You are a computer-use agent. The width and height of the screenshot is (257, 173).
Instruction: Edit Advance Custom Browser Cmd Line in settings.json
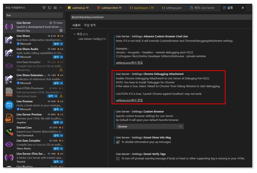pyautogui.click(x=129, y=63)
